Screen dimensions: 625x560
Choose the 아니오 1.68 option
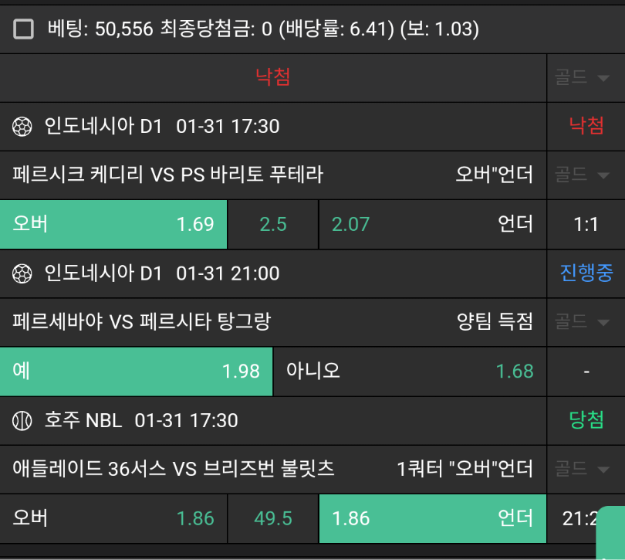(x=410, y=371)
